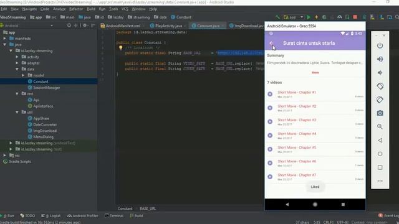Click the Apply Changes lightning icon
This screenshot has height=224, width=399.
(317, 17)
